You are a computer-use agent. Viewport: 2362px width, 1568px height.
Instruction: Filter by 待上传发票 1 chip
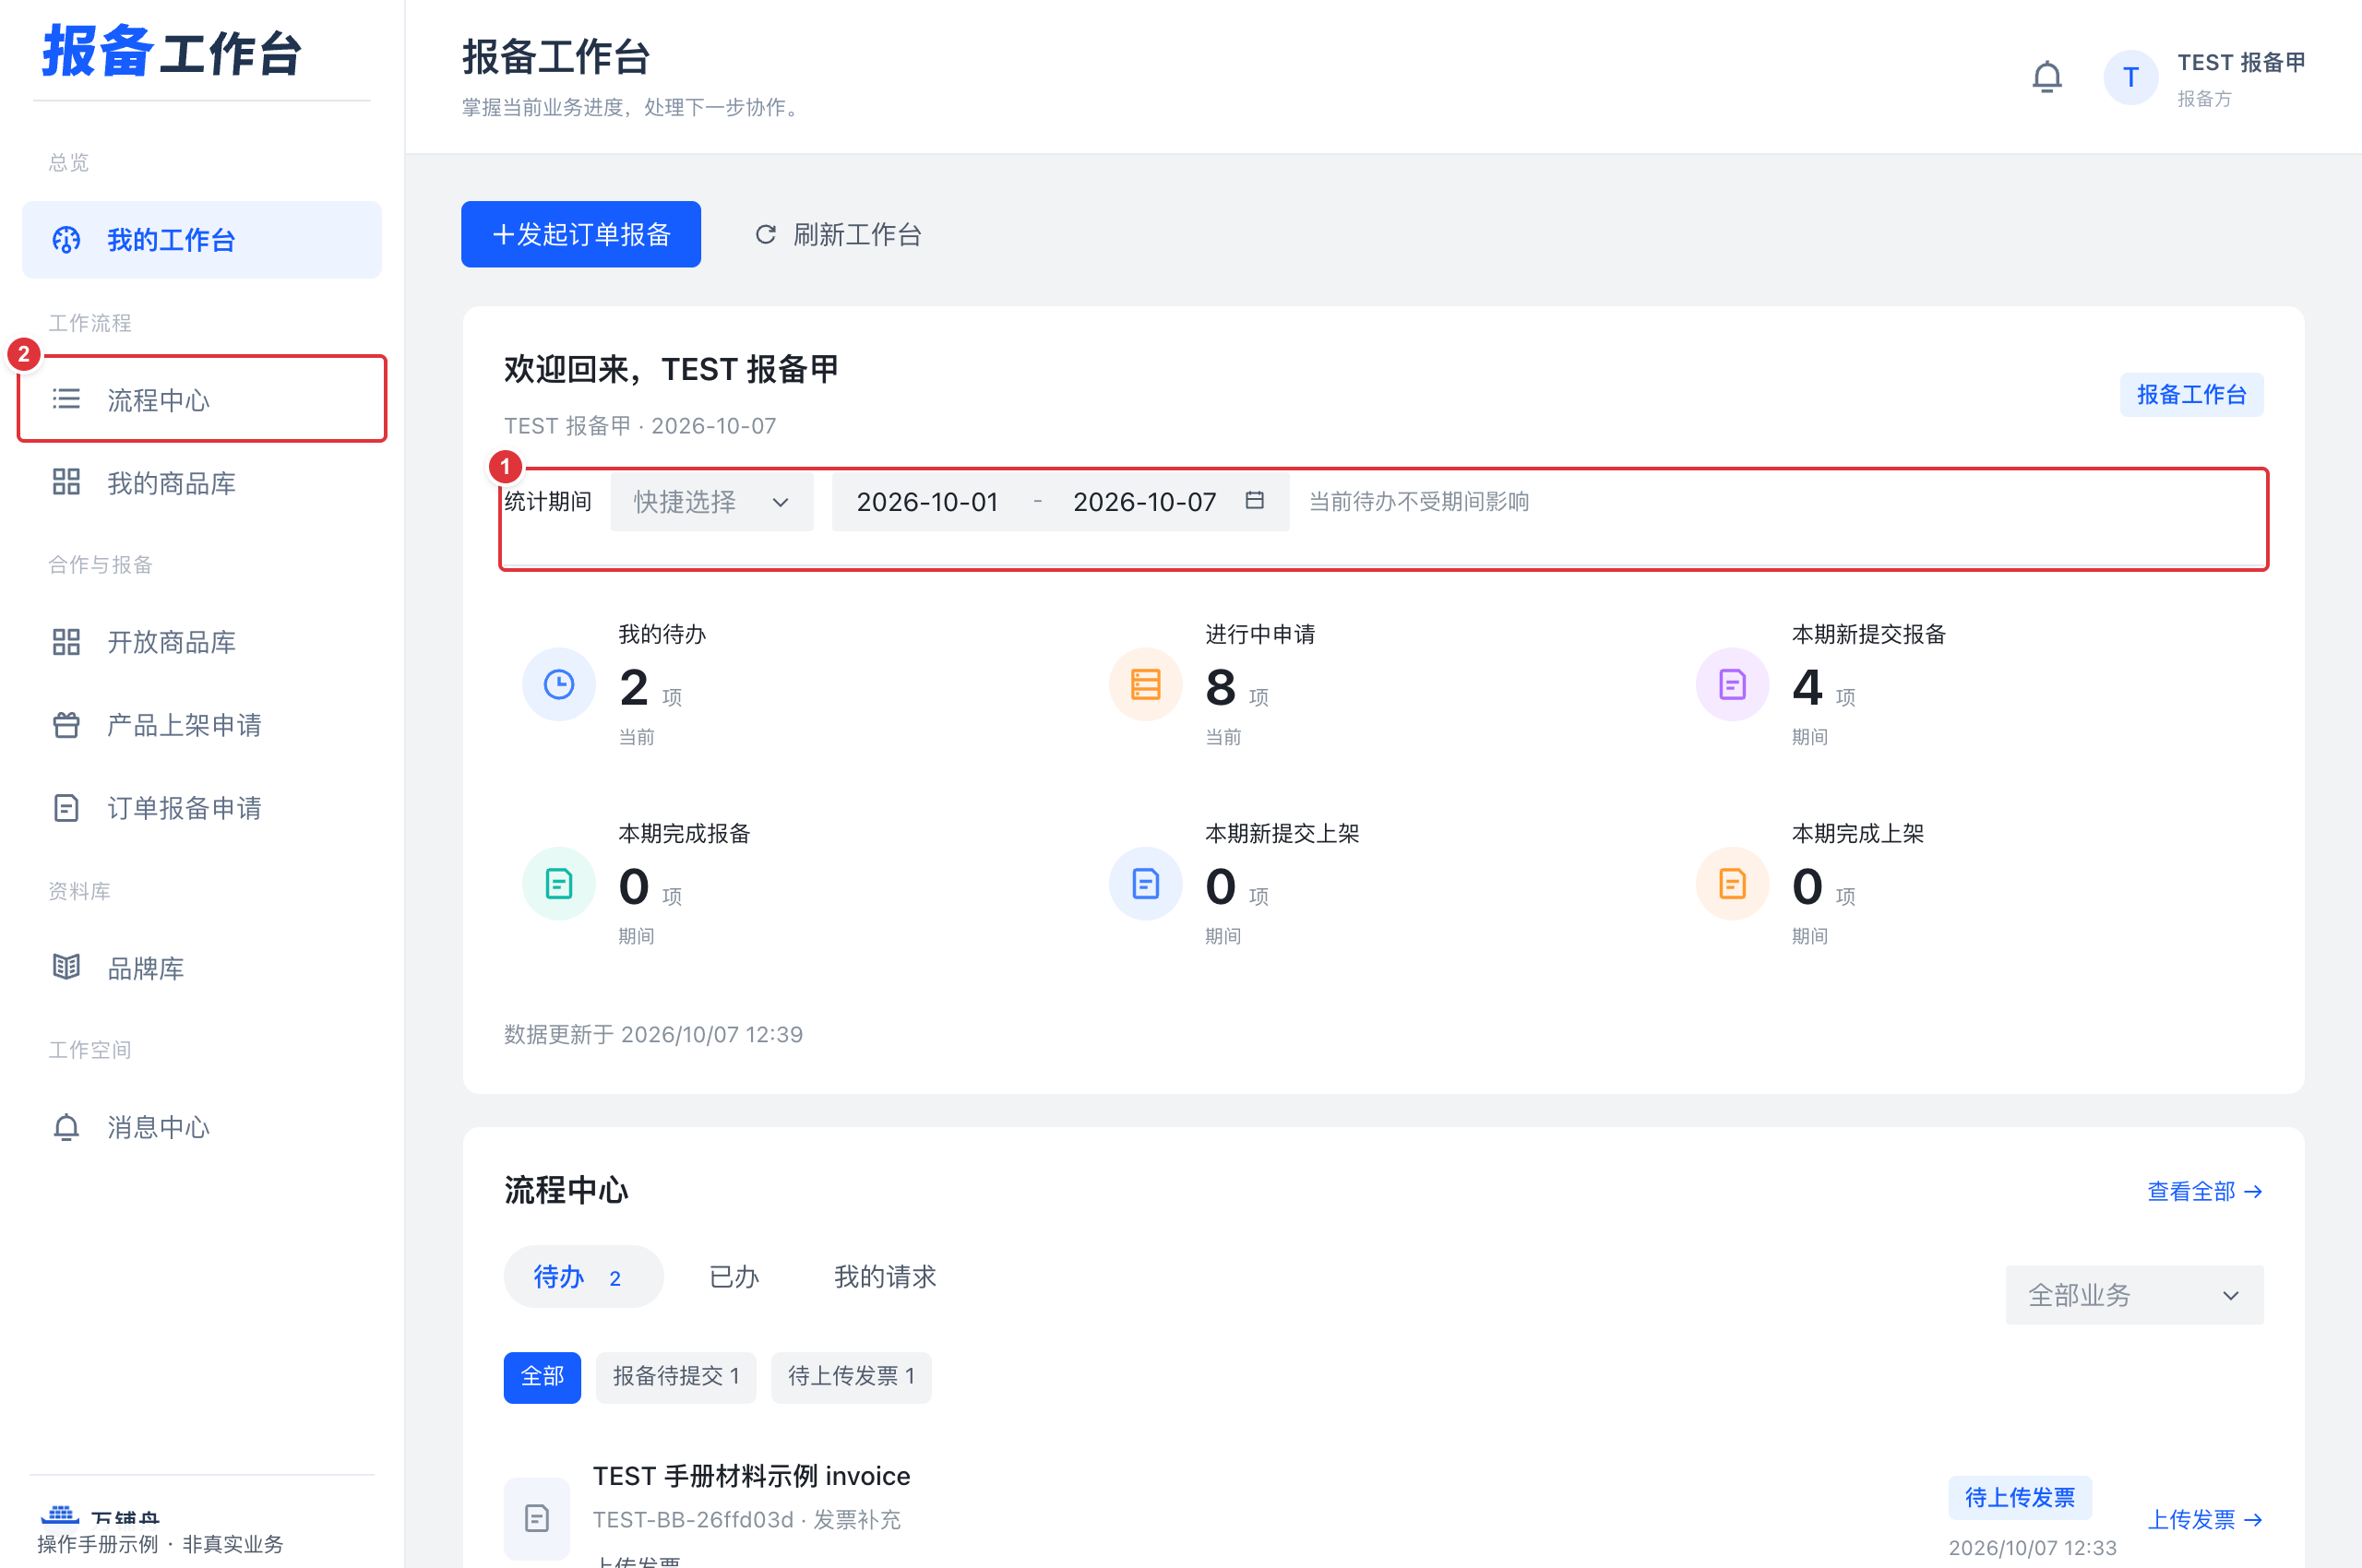[851, 1377]
